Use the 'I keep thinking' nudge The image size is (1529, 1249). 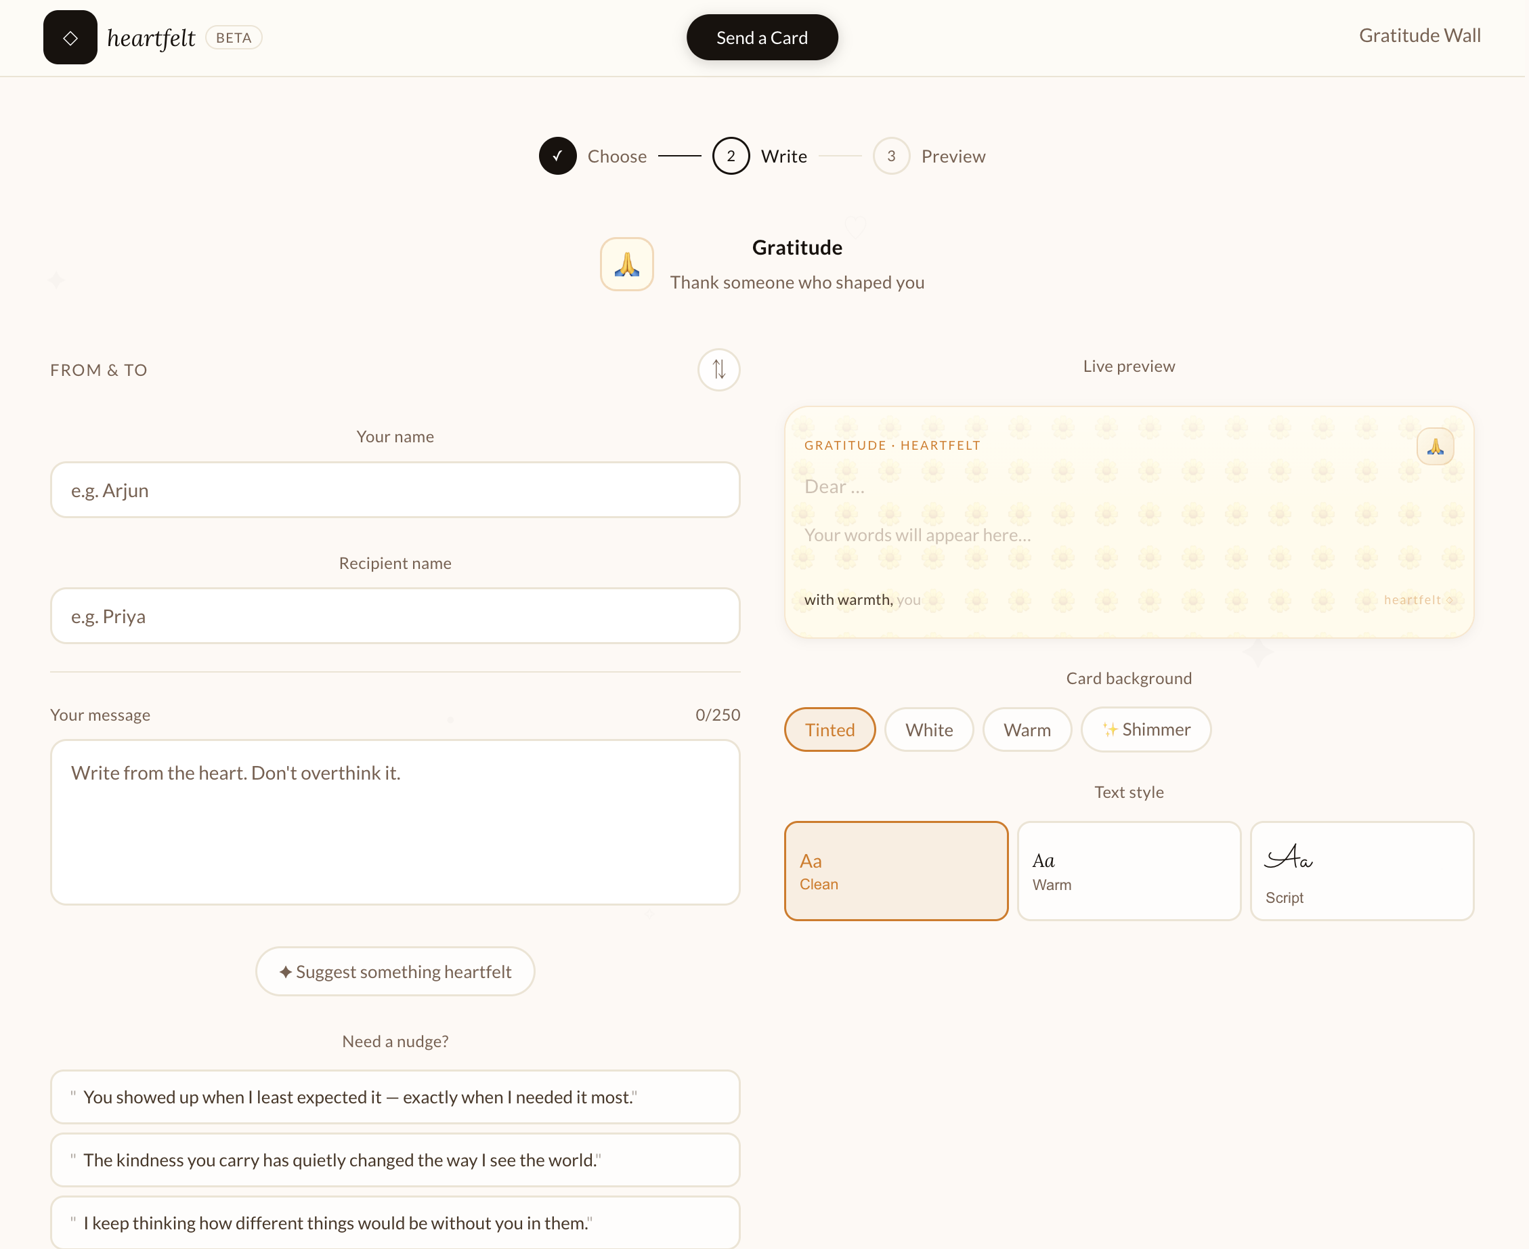click(x=395, y=1223)
